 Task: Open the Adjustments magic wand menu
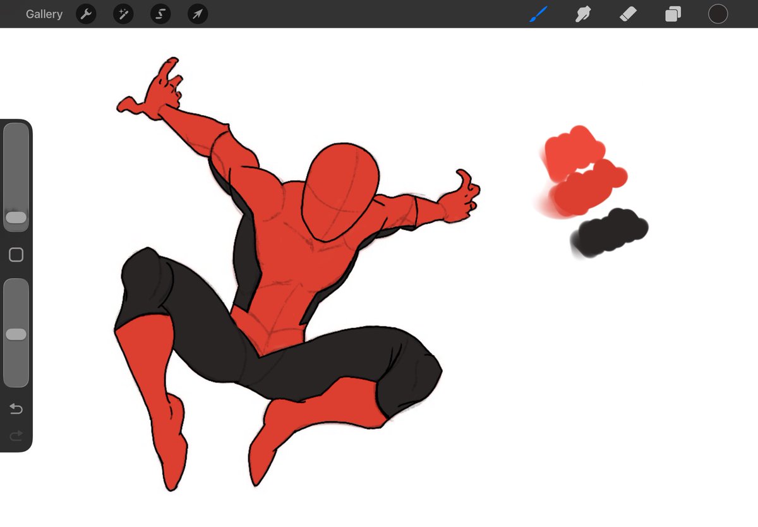coord(123,14)
